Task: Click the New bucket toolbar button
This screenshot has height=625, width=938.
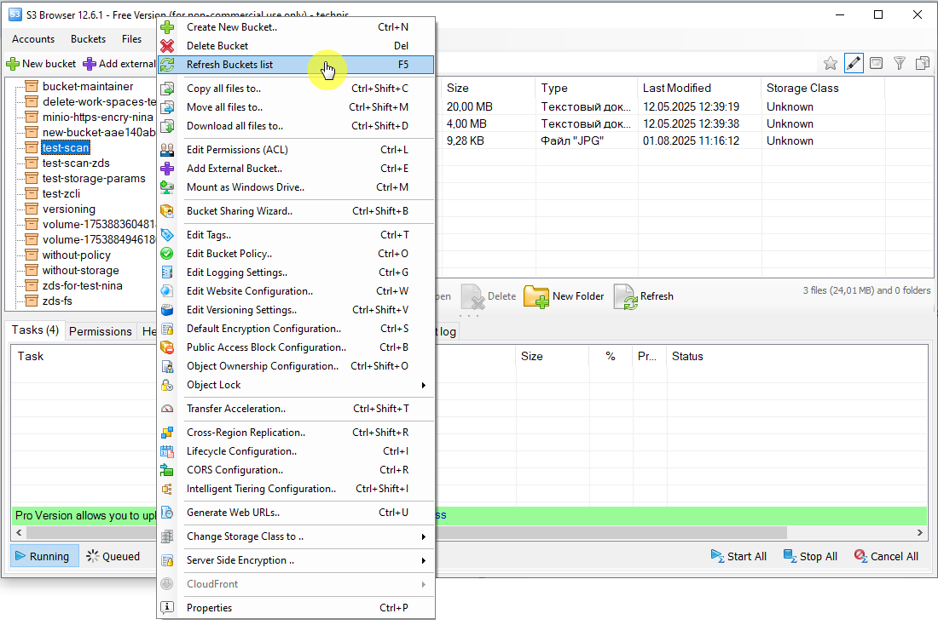Action: (41, 63)
